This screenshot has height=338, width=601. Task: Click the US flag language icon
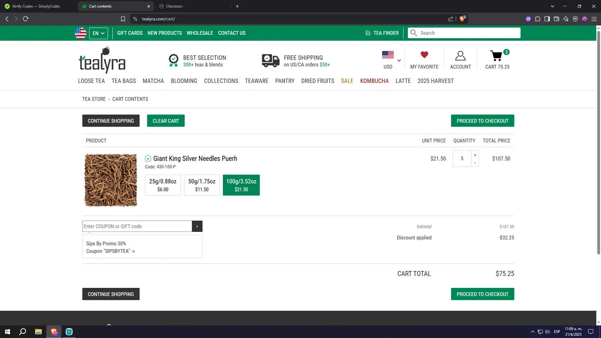coord(81,33)
